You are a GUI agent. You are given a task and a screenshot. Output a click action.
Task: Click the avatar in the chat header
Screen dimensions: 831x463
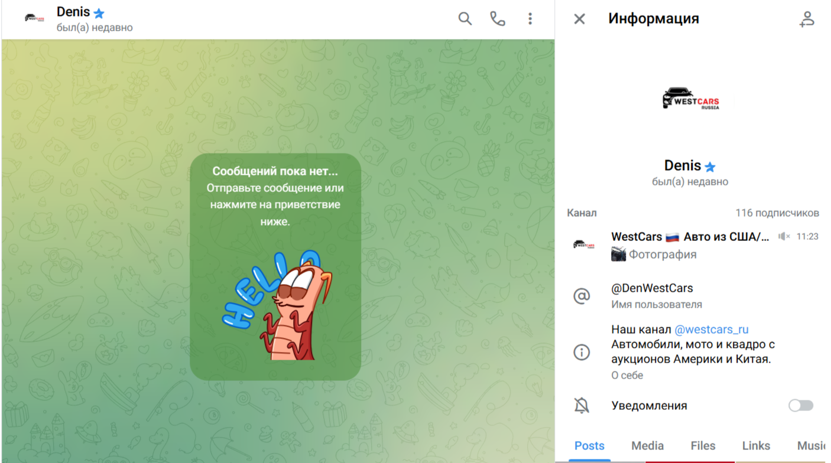34,19
